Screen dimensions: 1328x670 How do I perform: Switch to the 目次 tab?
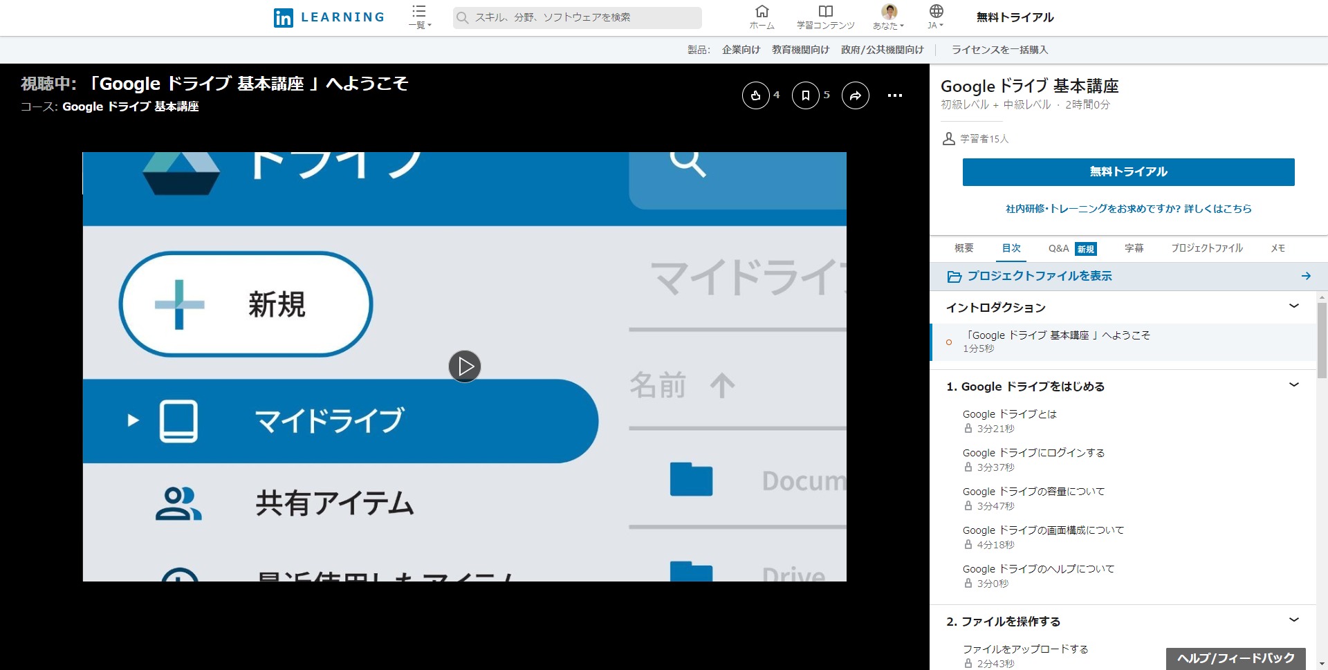pos(1011,248)
